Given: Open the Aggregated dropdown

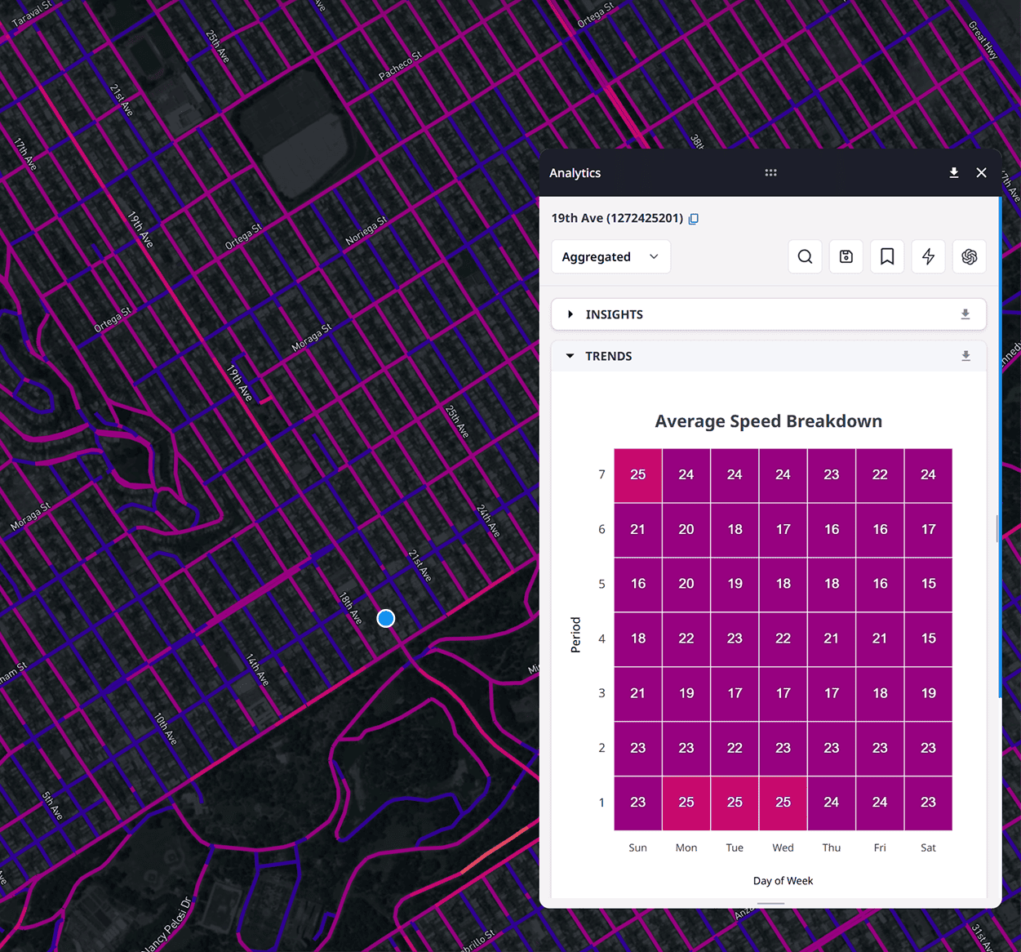Looking at the screenshot, I should coord(610,256).
